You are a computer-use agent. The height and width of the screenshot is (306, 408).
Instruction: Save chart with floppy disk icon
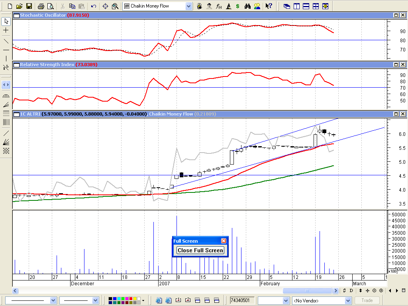point(29,6)
